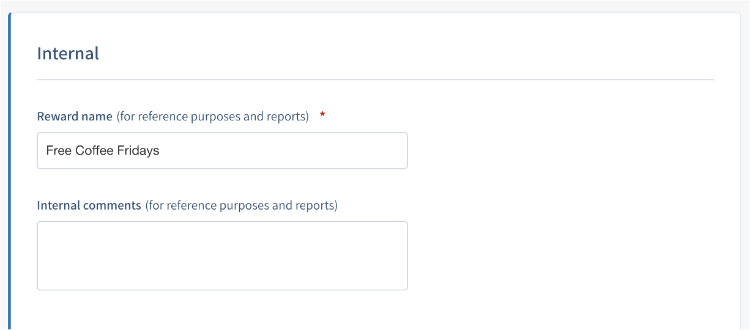
Task: Click the "Reward name" field label
Action: point(75,116)
